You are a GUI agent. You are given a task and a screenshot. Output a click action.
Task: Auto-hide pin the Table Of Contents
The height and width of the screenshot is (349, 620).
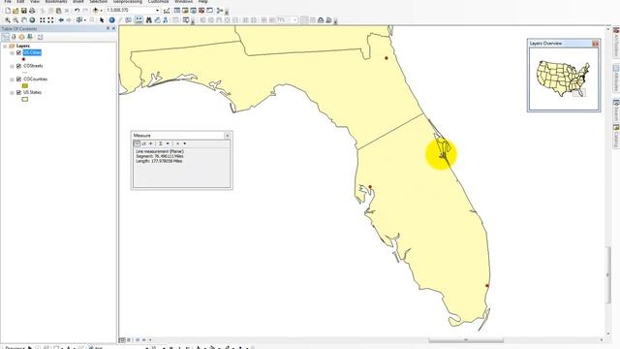108,28
